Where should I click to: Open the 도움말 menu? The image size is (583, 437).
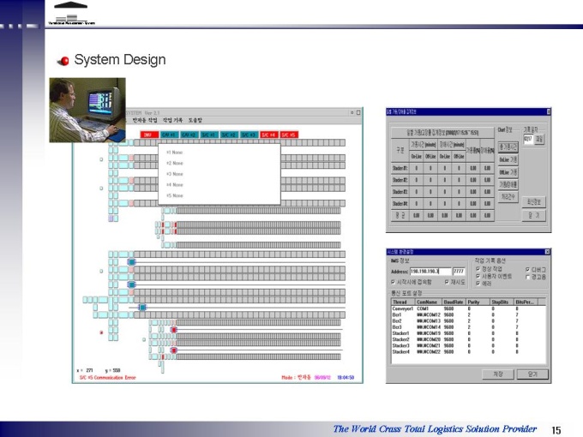coord(195,121)
